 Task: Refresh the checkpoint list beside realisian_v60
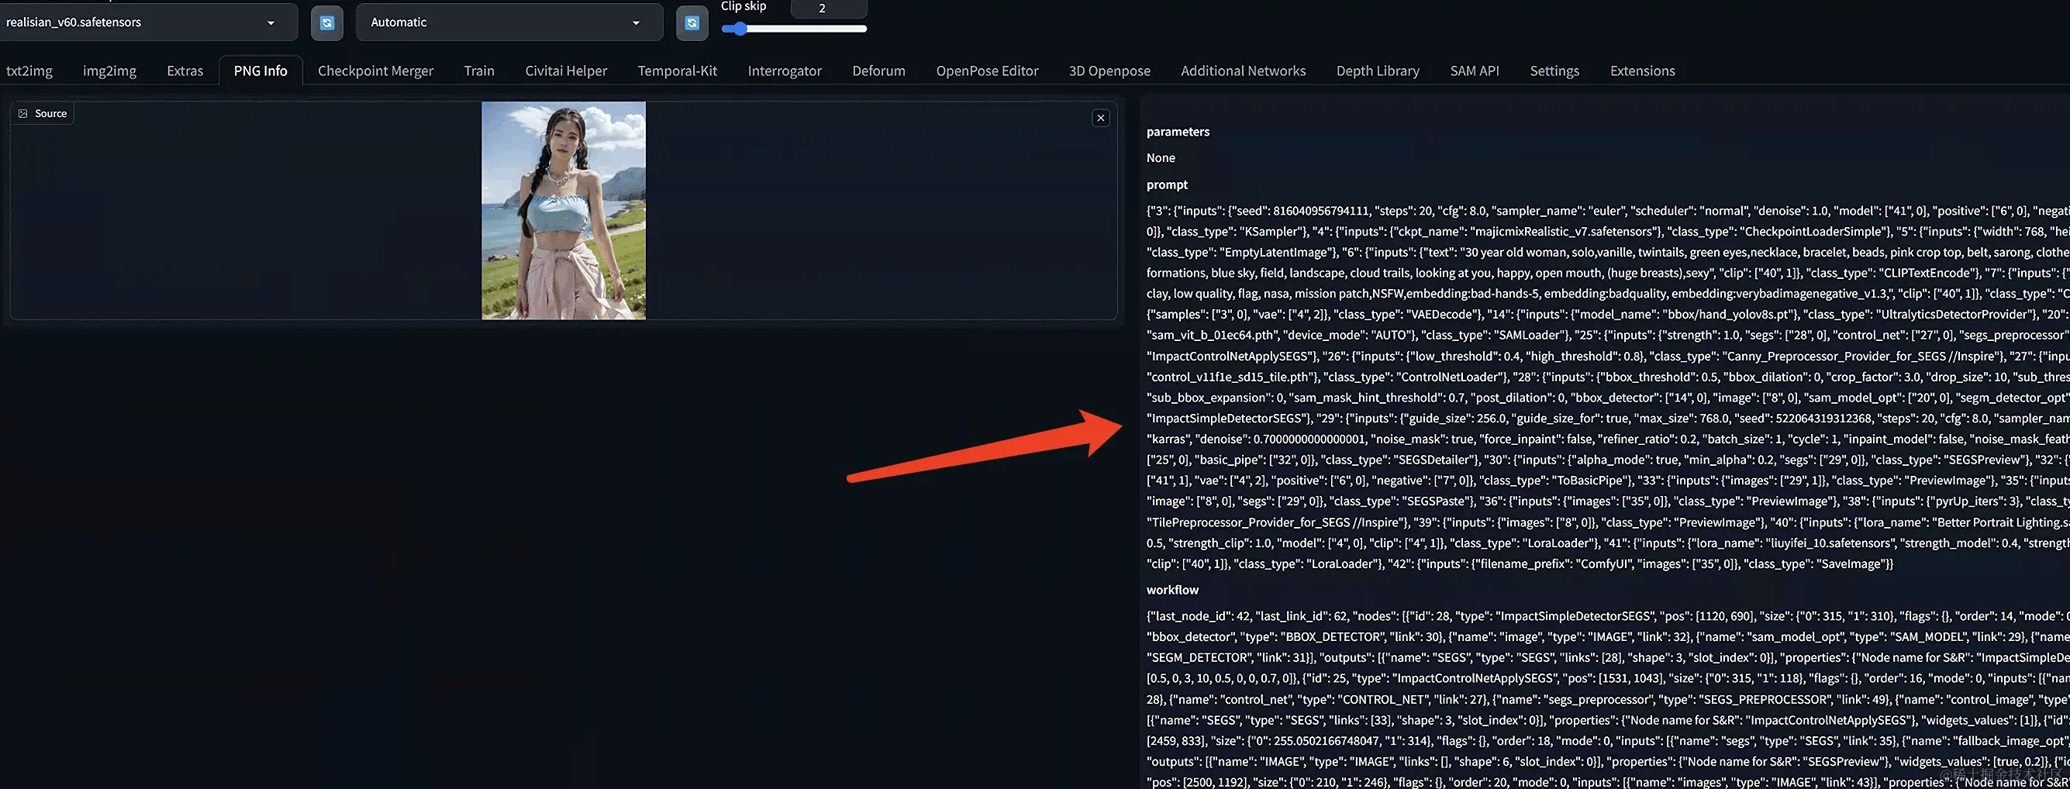pos(326,22)
